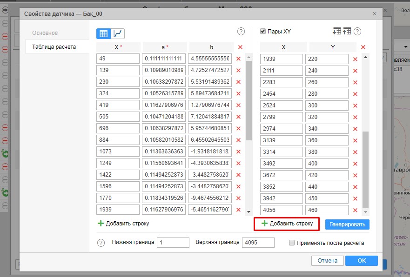Switch to chart view icon

click(118, 33)
